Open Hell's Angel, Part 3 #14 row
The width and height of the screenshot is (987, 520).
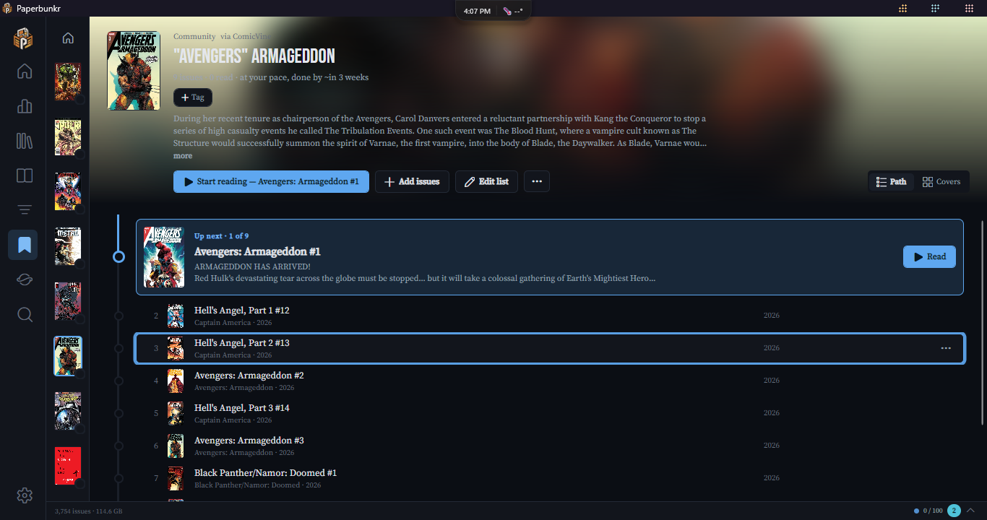pos(549,413)
